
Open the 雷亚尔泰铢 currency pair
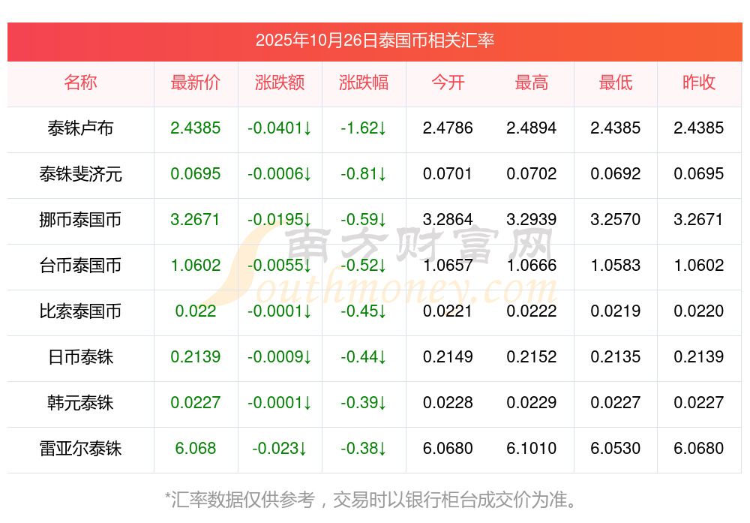click(x=80, y=449)
